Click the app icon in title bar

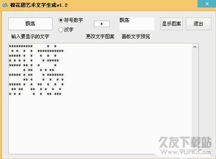[5, 5]
